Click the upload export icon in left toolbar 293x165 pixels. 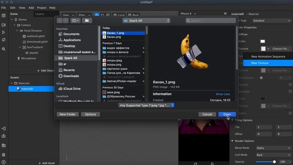(4, 136)
